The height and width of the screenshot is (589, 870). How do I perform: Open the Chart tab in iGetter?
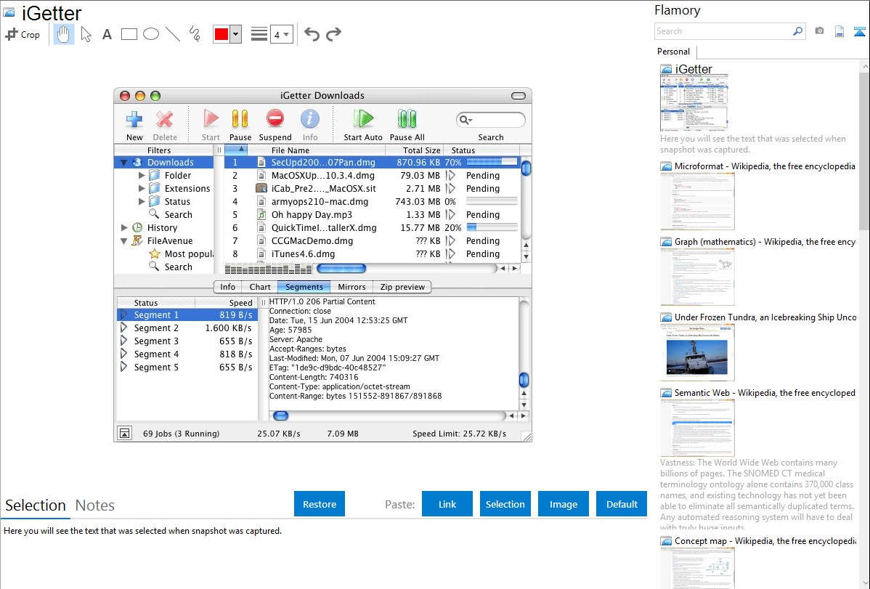click(x=260, y=287)
